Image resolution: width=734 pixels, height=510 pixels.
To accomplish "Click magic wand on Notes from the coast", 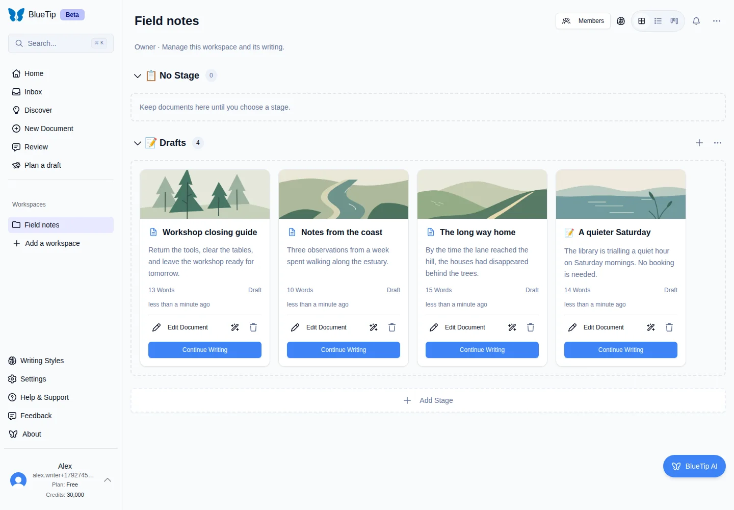I will [374, 327].
